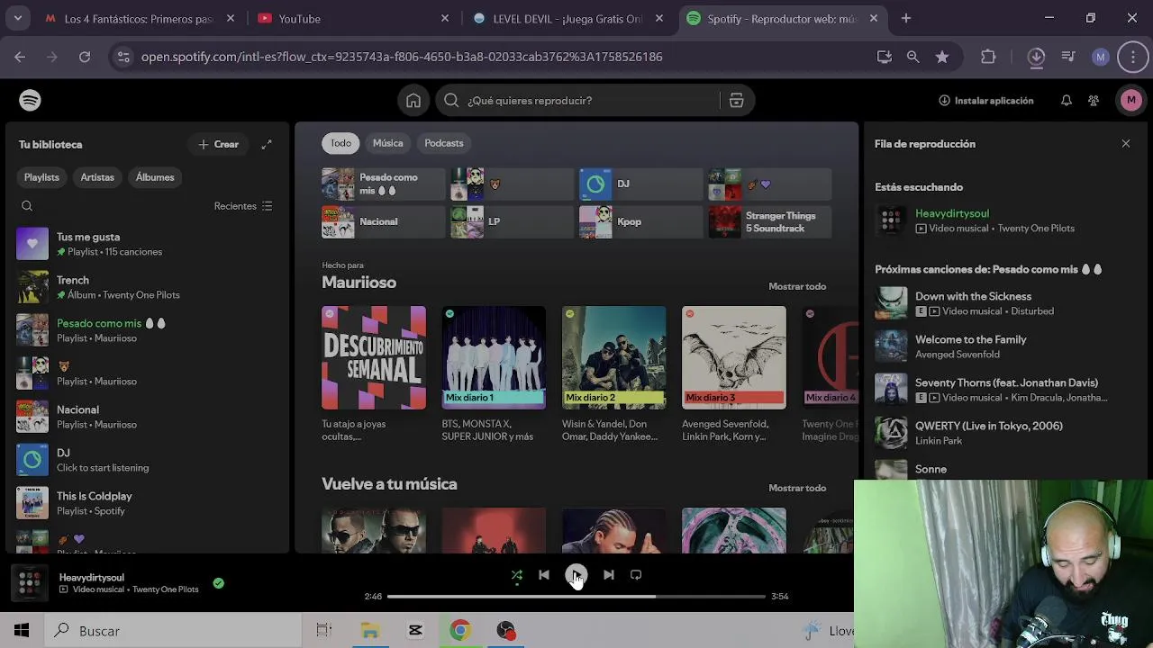Play Welcome to the Family from queue
Screen dimensions: 1153x648
(x=1002, y=346)
